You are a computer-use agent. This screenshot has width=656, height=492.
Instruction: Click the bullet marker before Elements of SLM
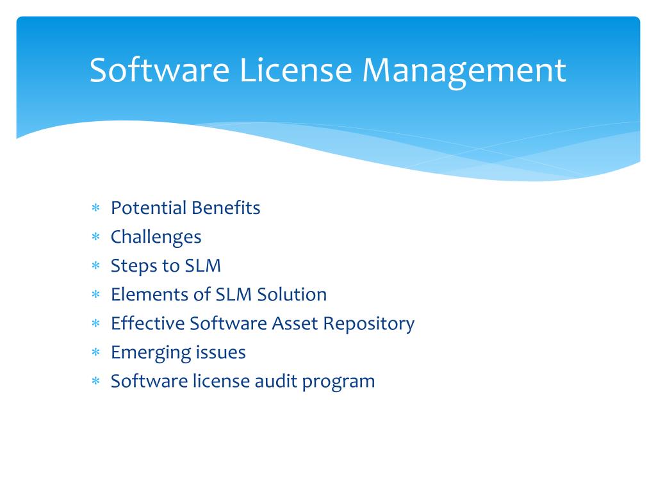[x=96, y=295]
